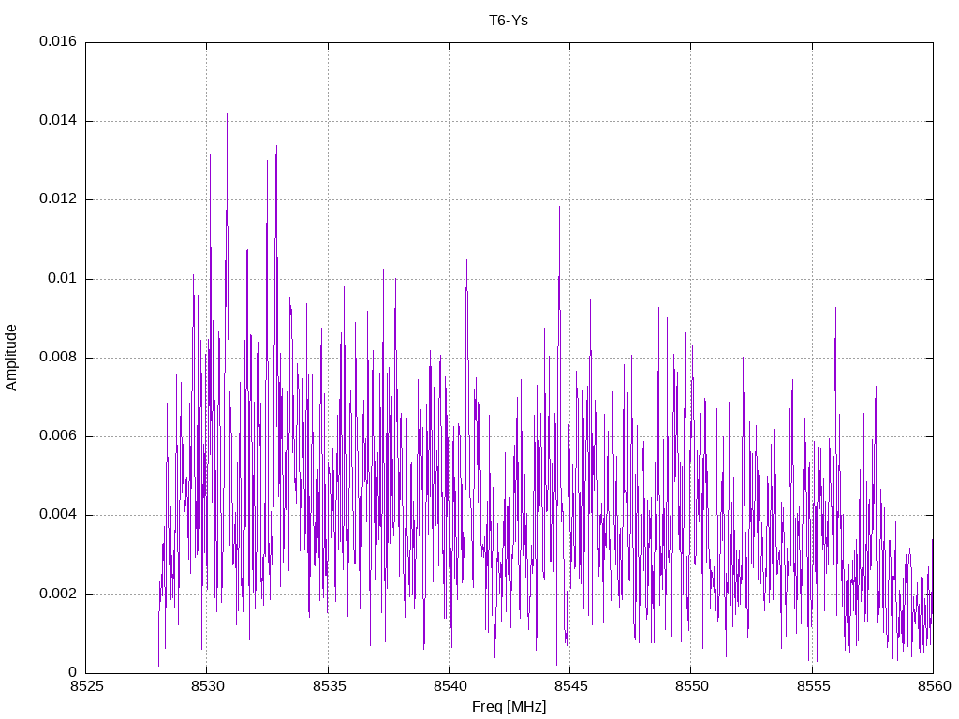Click the 0.014 y-axis tick label
959x719 pixels.
point(58,120)
